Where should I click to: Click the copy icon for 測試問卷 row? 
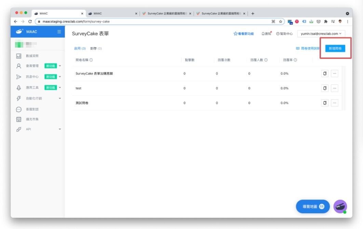(x=325, y=103)
